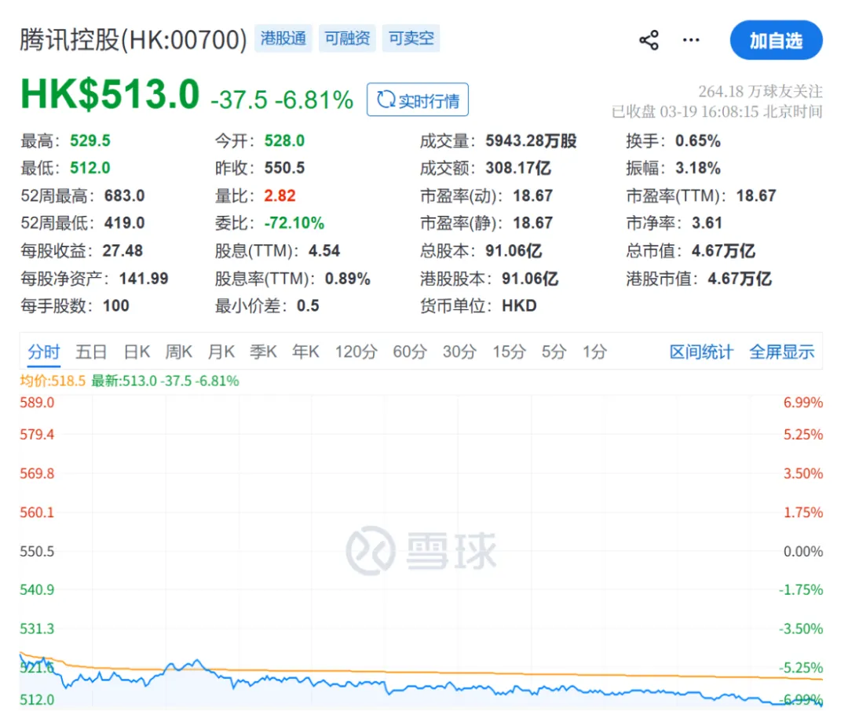Switch to the 分时 chart tab
Viewport: 848px width, 711px height.
point(44,352)
